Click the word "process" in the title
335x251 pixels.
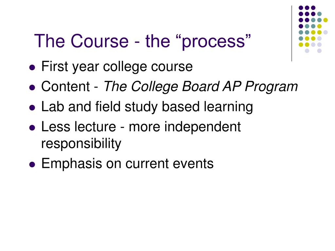click(x=214, y=42)
